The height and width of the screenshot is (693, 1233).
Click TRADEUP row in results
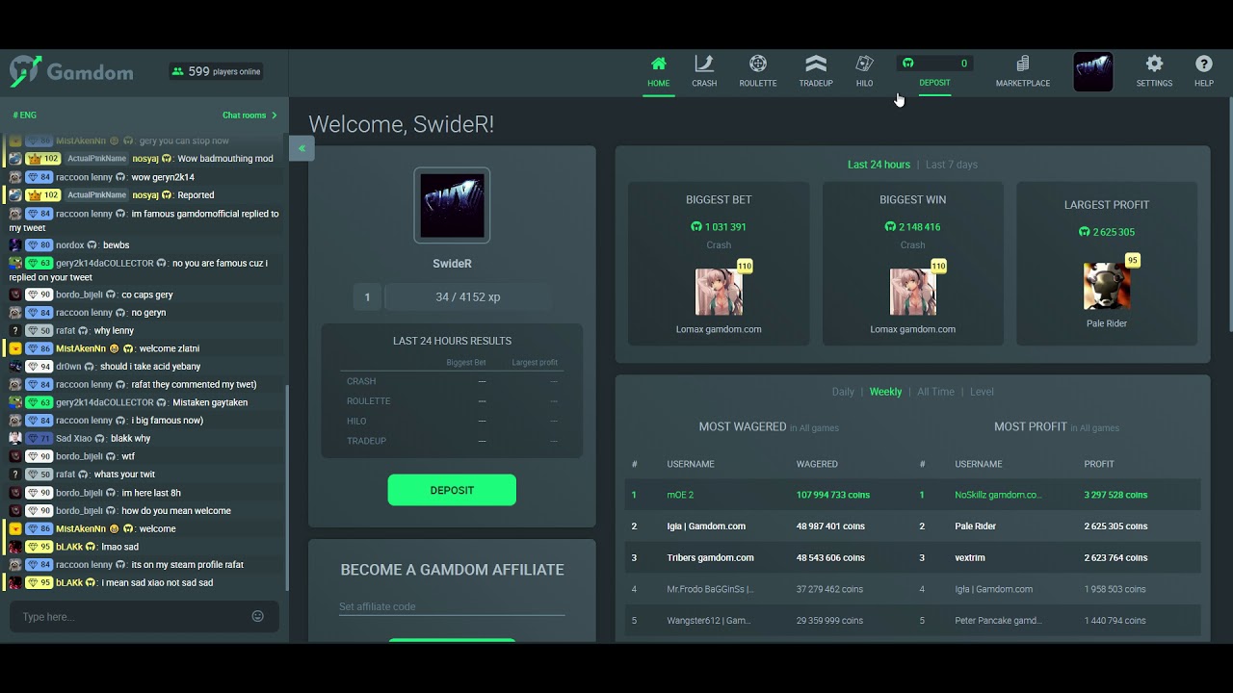[452, 441]
